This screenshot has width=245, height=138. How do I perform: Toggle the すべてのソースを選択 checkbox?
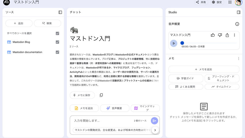(57, 33)
